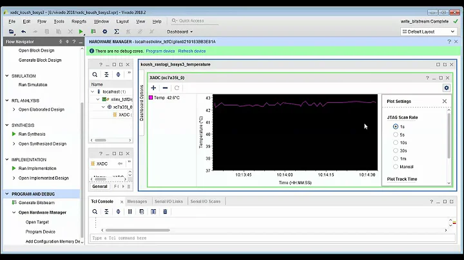Collapse all in Tcl Console toolbar
The height and width of the screenshot is (260, 464).
coord(106,212)
